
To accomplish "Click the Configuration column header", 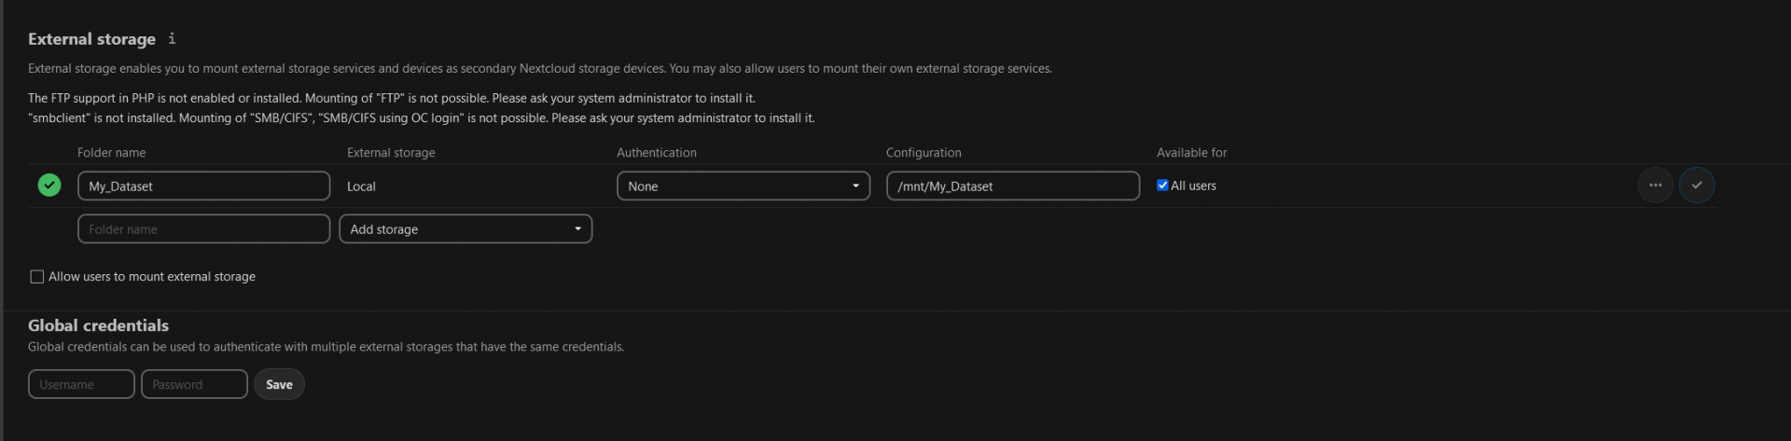I will (x=923, y=153).
